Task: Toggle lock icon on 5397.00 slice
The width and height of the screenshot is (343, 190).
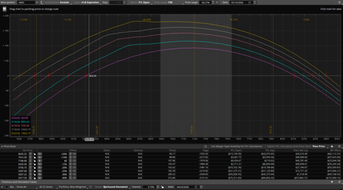Action: [35, 171]
